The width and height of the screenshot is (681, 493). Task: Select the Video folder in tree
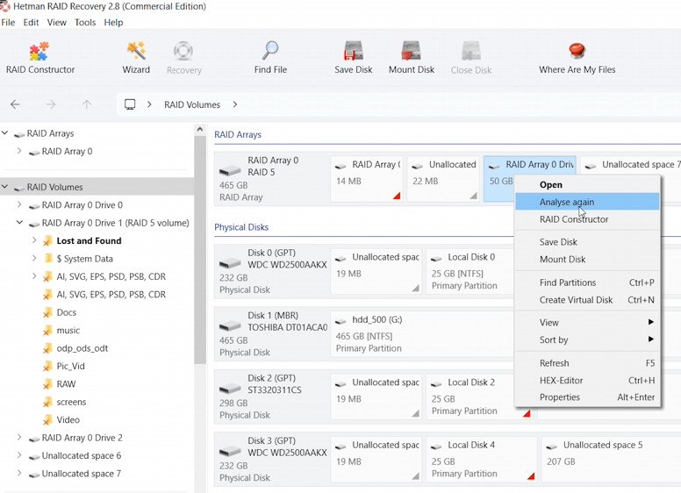68,419
